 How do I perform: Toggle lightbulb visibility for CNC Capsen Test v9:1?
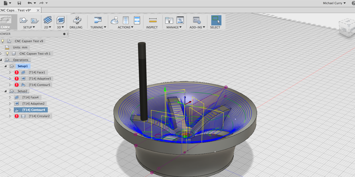[x=7, y=53]
